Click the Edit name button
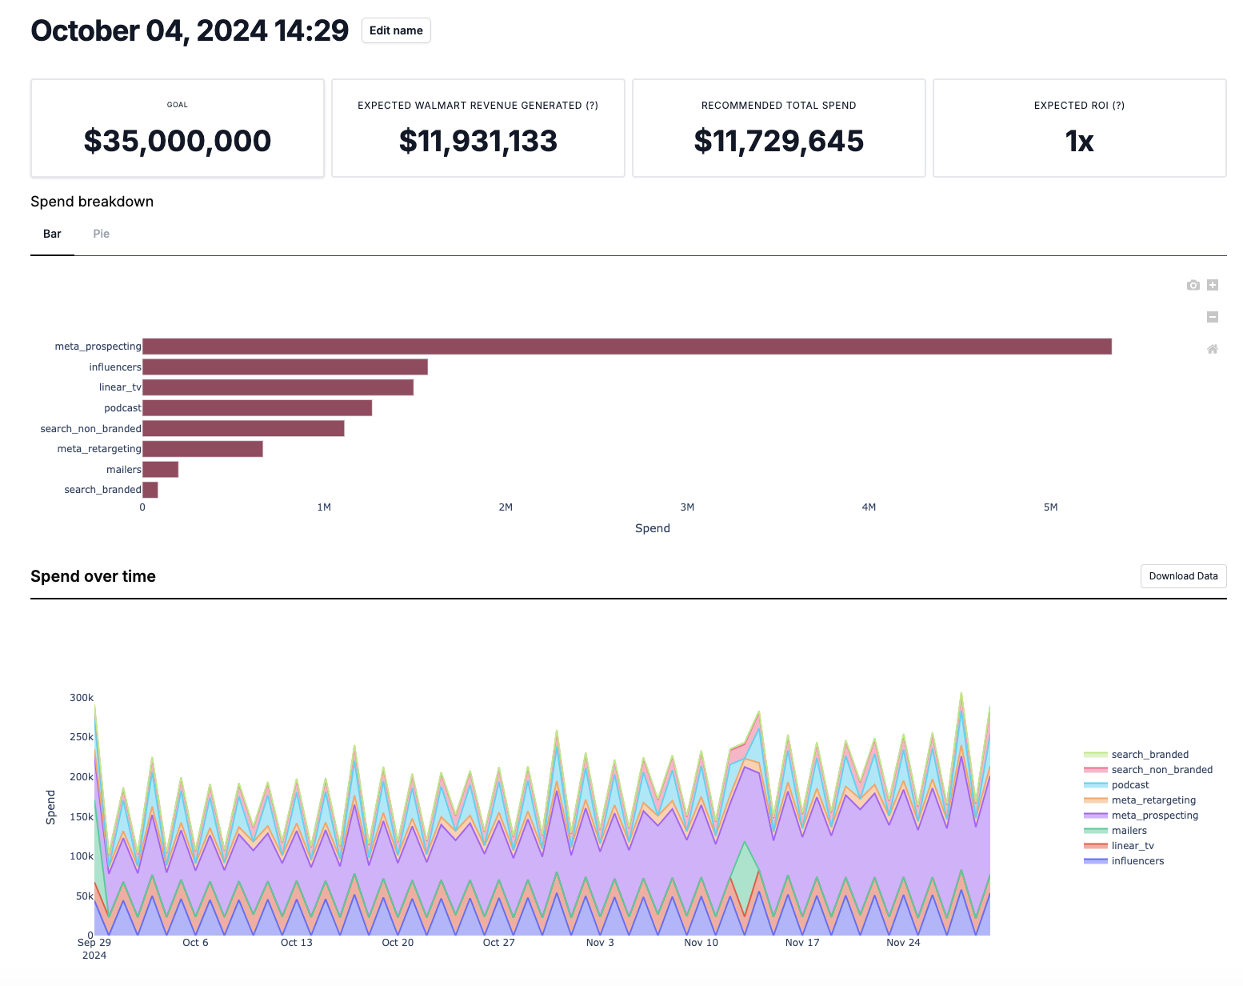This screenshot has height=986, width=1243. pyautogui.click(x=396, y=30)
